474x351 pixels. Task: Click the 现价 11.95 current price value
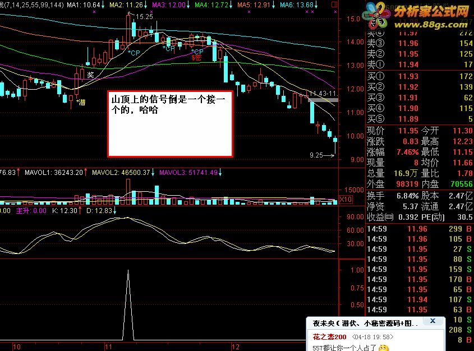click(x=408, y=131)
